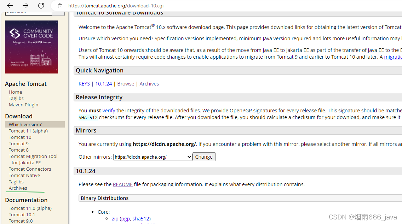Click the padlock site info icon
Viewport: 402px width, 224px height.
[x=60, y=6]
